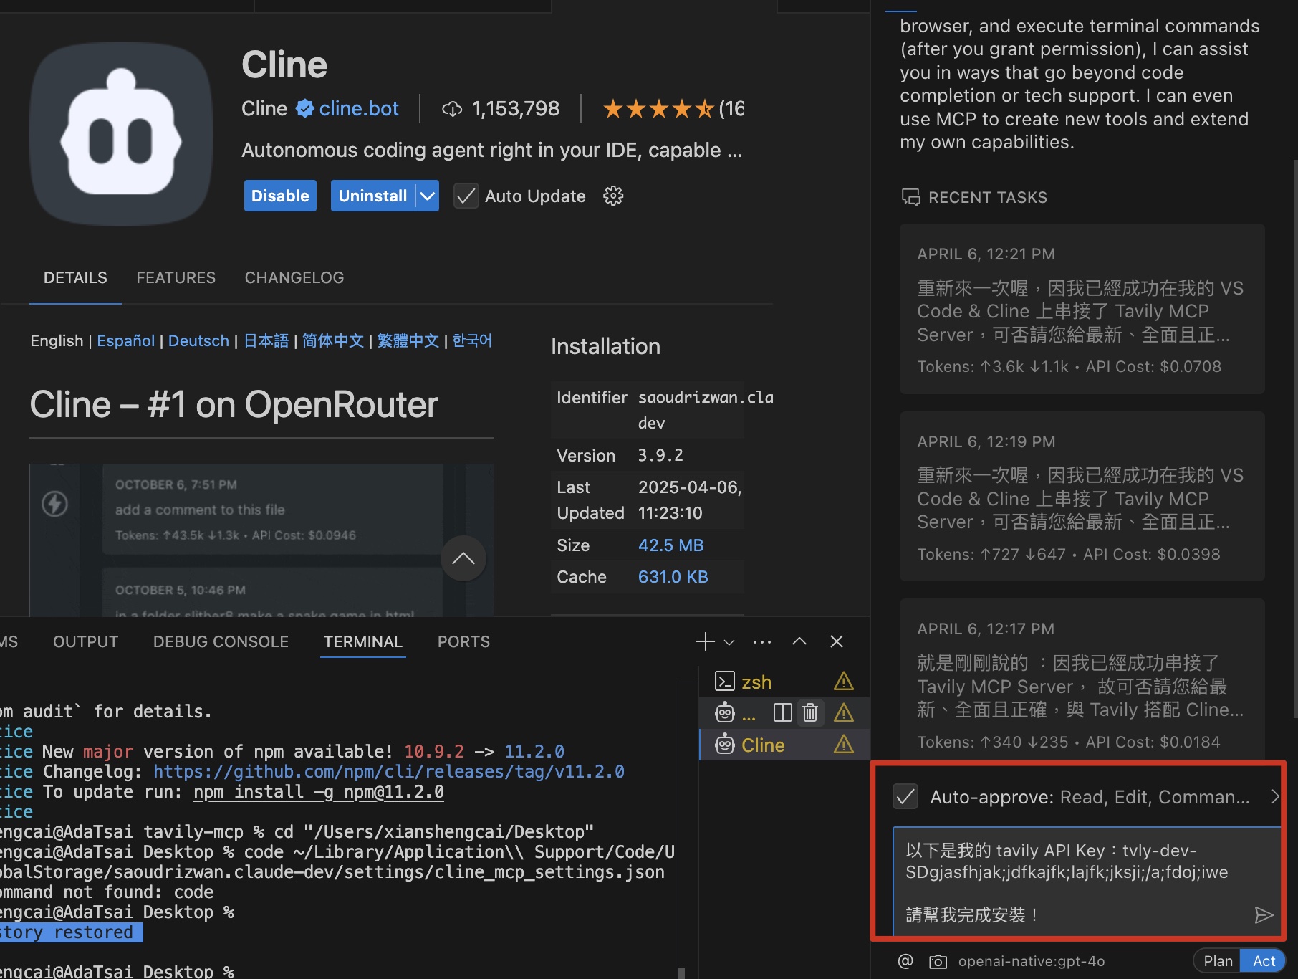1298x979 pixels.
Task: Send the message with the arrow icon
Action: [x=1264, y=914]
